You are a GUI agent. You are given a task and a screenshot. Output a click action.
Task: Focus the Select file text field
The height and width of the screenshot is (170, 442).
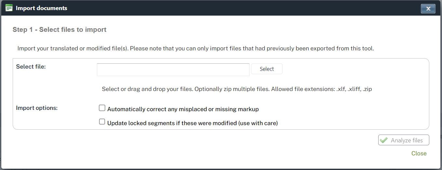(173, 69)
